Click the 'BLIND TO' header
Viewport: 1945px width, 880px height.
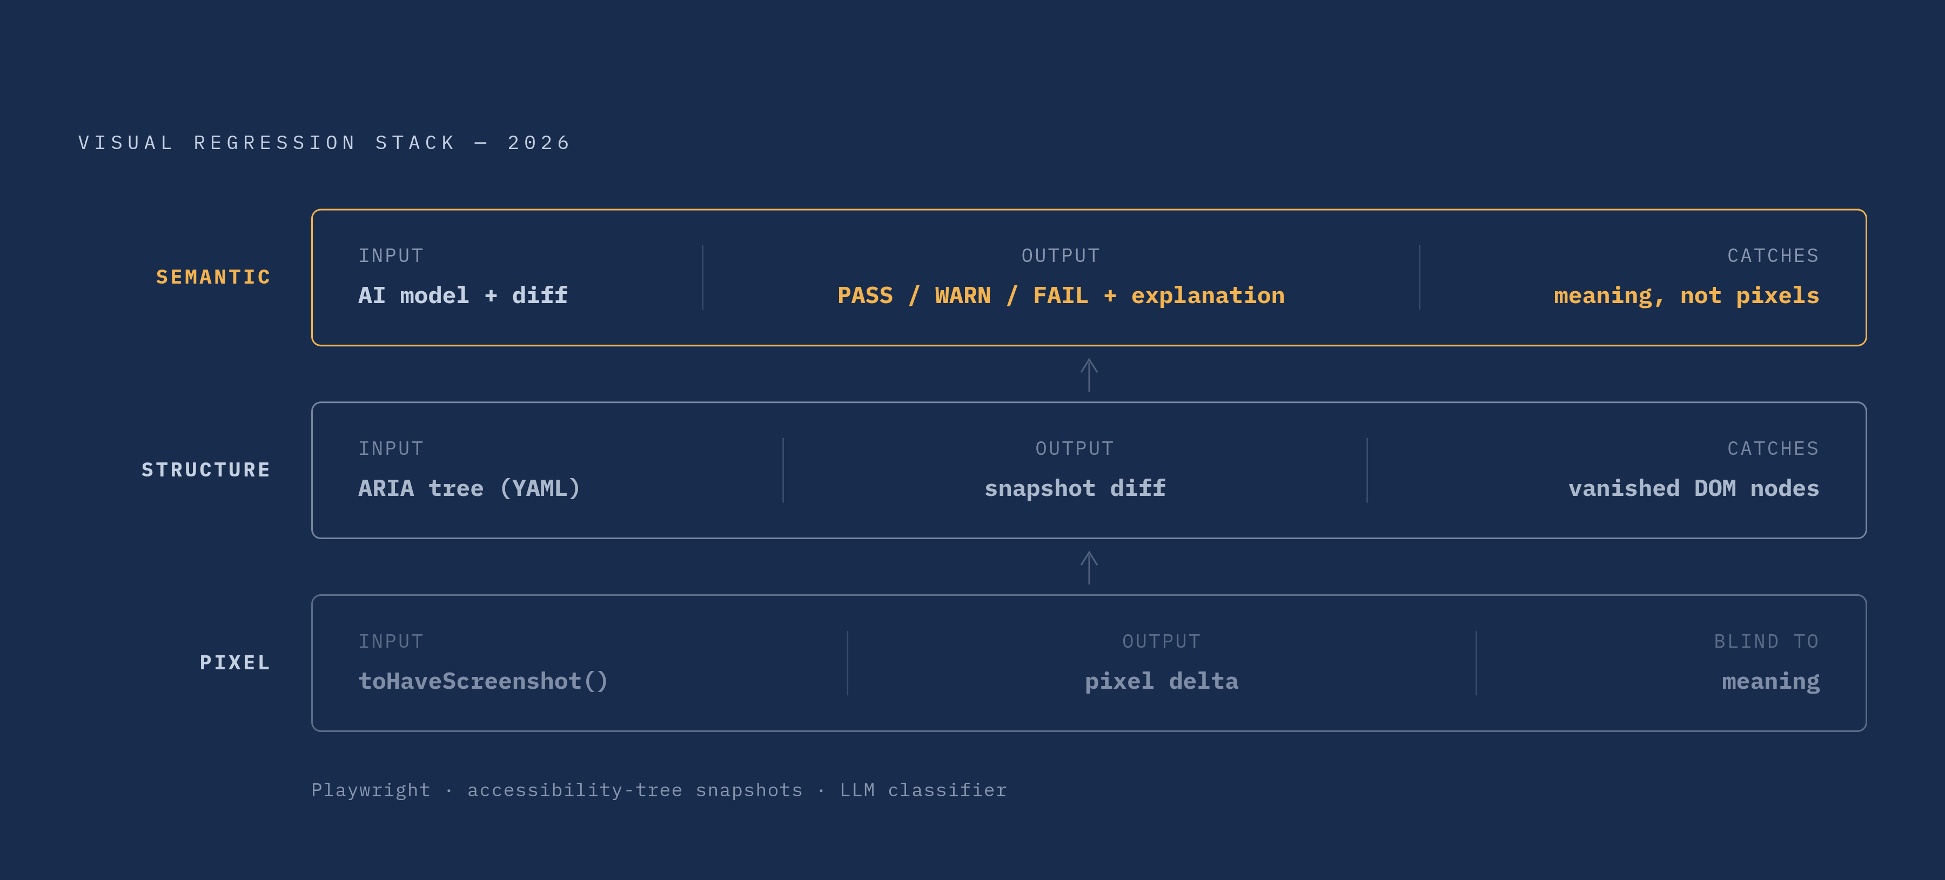tap(1766, 642)
